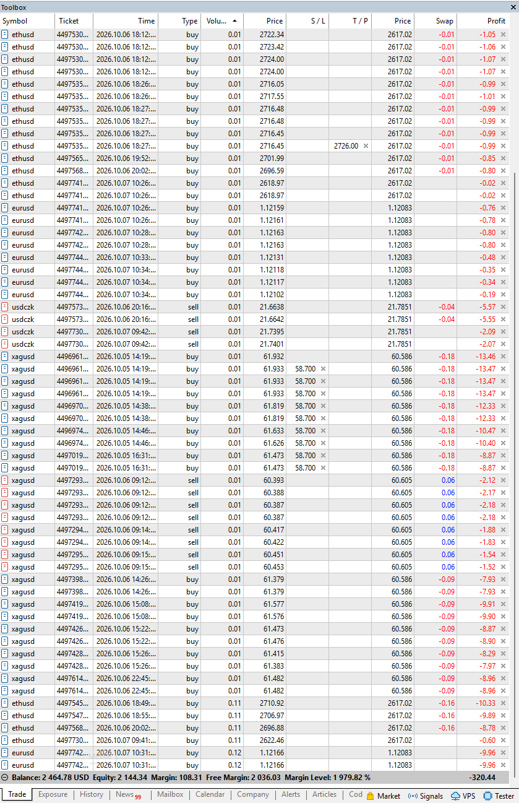Sort positions by the Symbol column header

pyautogui.click(x=27, y=21)
